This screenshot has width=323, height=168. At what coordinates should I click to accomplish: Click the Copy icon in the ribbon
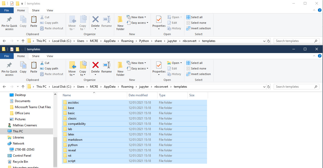pyautogui.click(x=23, y=68)
